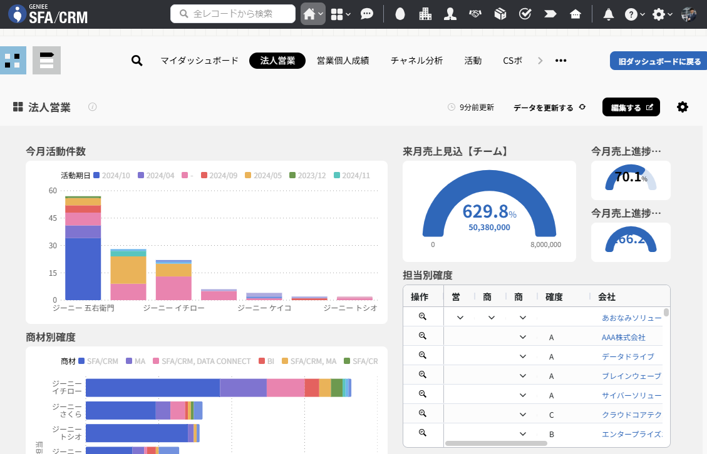Image resolution: width=707 pixels, height=454 pixels.
Task: Expand the chevron in サイバーソリュー row
Action: [523, 395]
